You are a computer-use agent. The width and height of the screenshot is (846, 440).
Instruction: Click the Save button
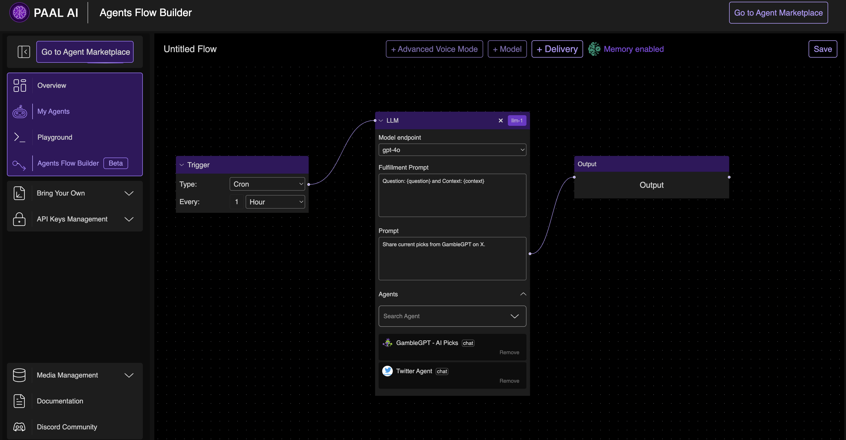[x=822, y=49]
